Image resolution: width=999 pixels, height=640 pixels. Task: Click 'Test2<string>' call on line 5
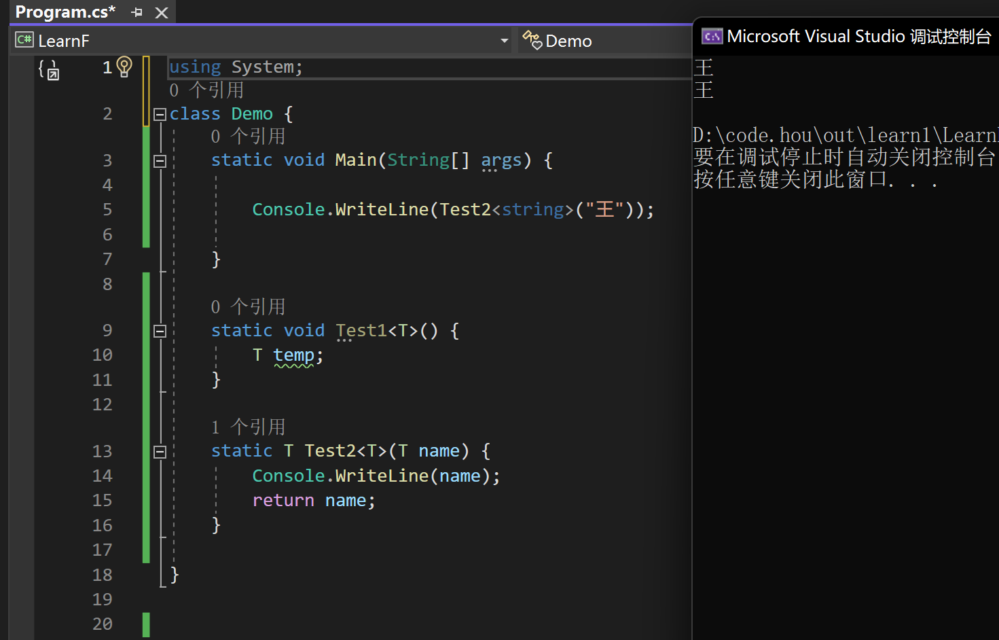click(507, 209)
